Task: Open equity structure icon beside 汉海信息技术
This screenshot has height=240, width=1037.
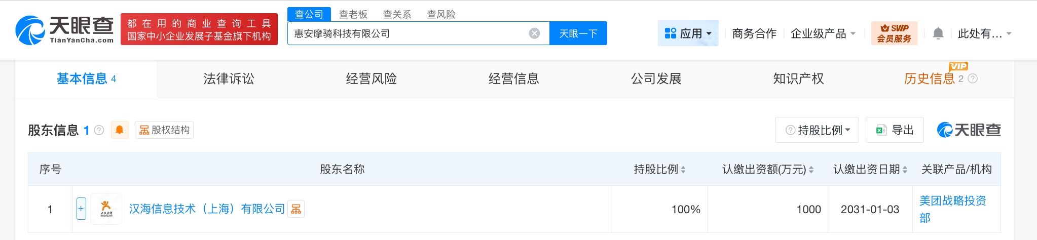Action: point(296,209)
